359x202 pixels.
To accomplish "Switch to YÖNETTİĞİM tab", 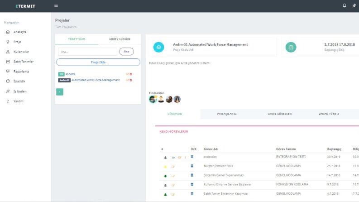I will click(77, 39).
